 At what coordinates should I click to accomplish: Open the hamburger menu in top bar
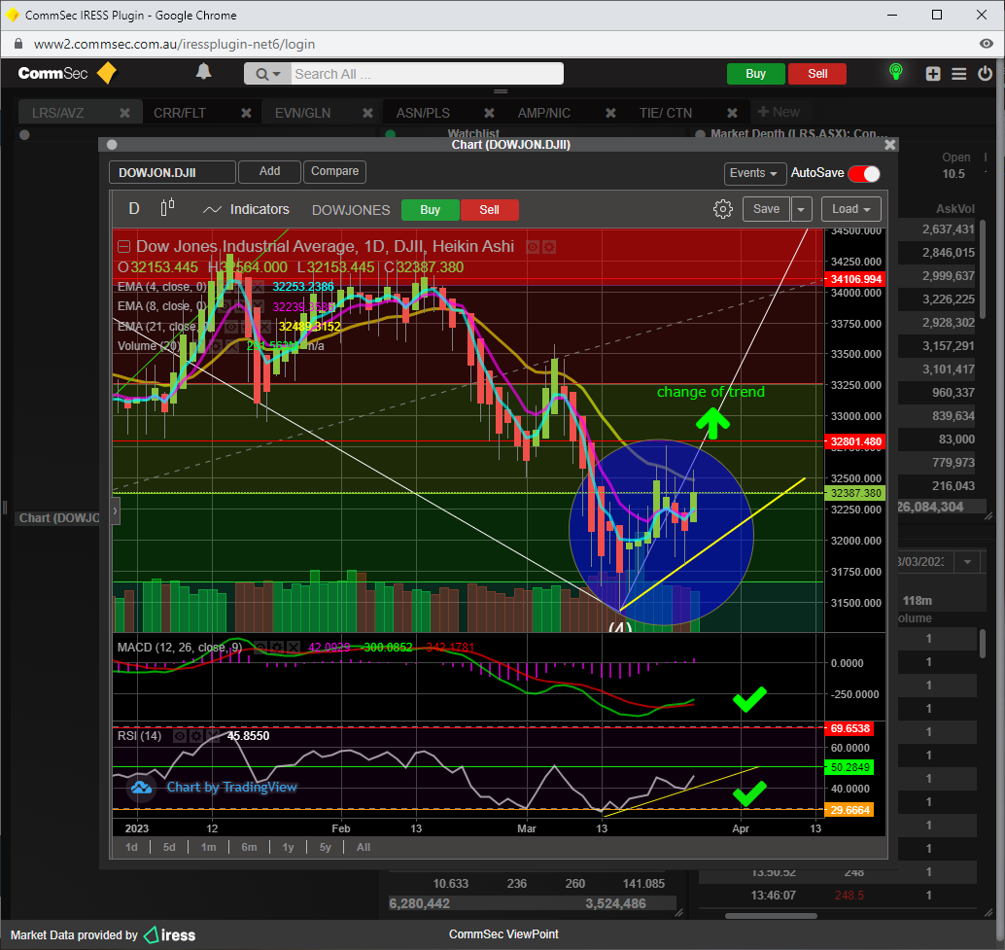959,74
